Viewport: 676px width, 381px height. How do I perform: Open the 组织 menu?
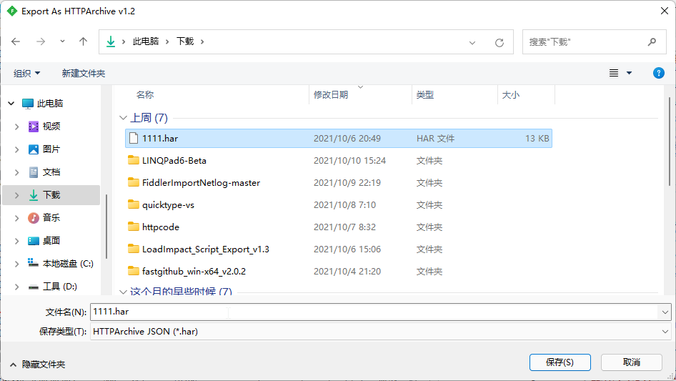[x=26, y=74]
